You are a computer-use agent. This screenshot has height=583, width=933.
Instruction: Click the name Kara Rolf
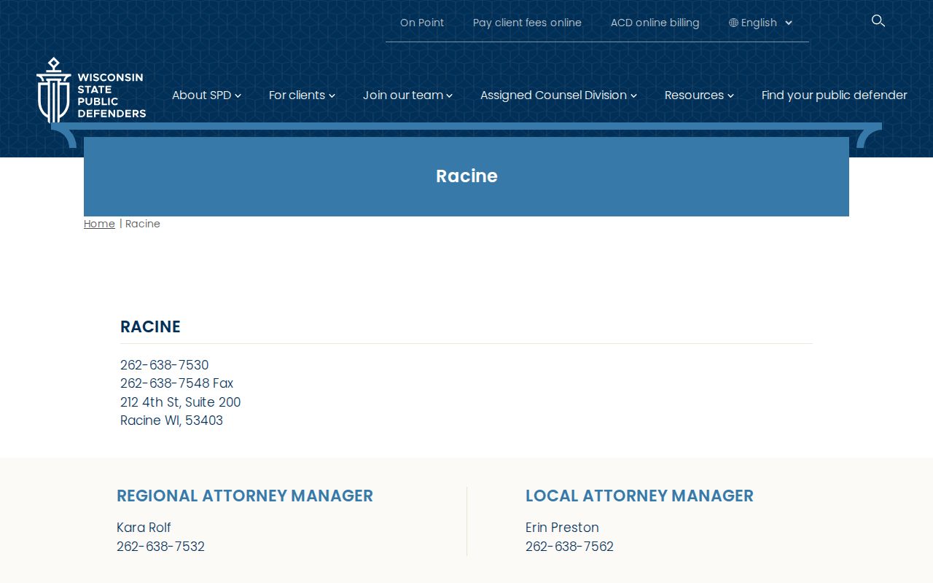point(144,528)
